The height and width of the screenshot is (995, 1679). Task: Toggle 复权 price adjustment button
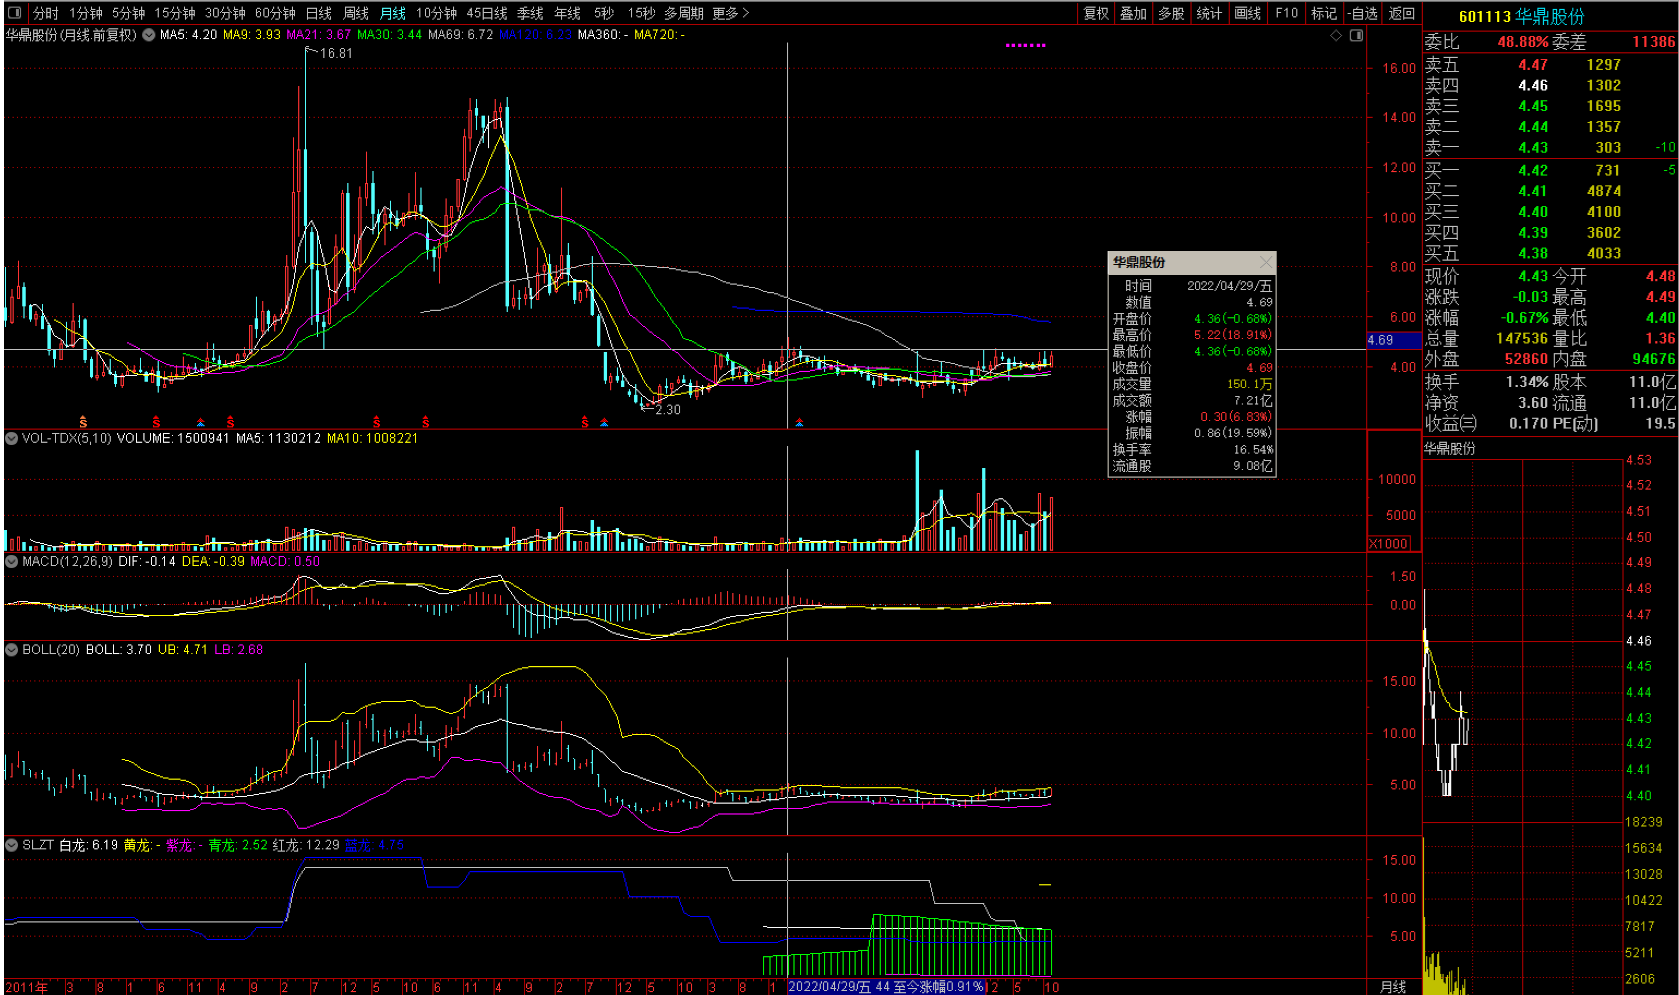coord(1096,13)
